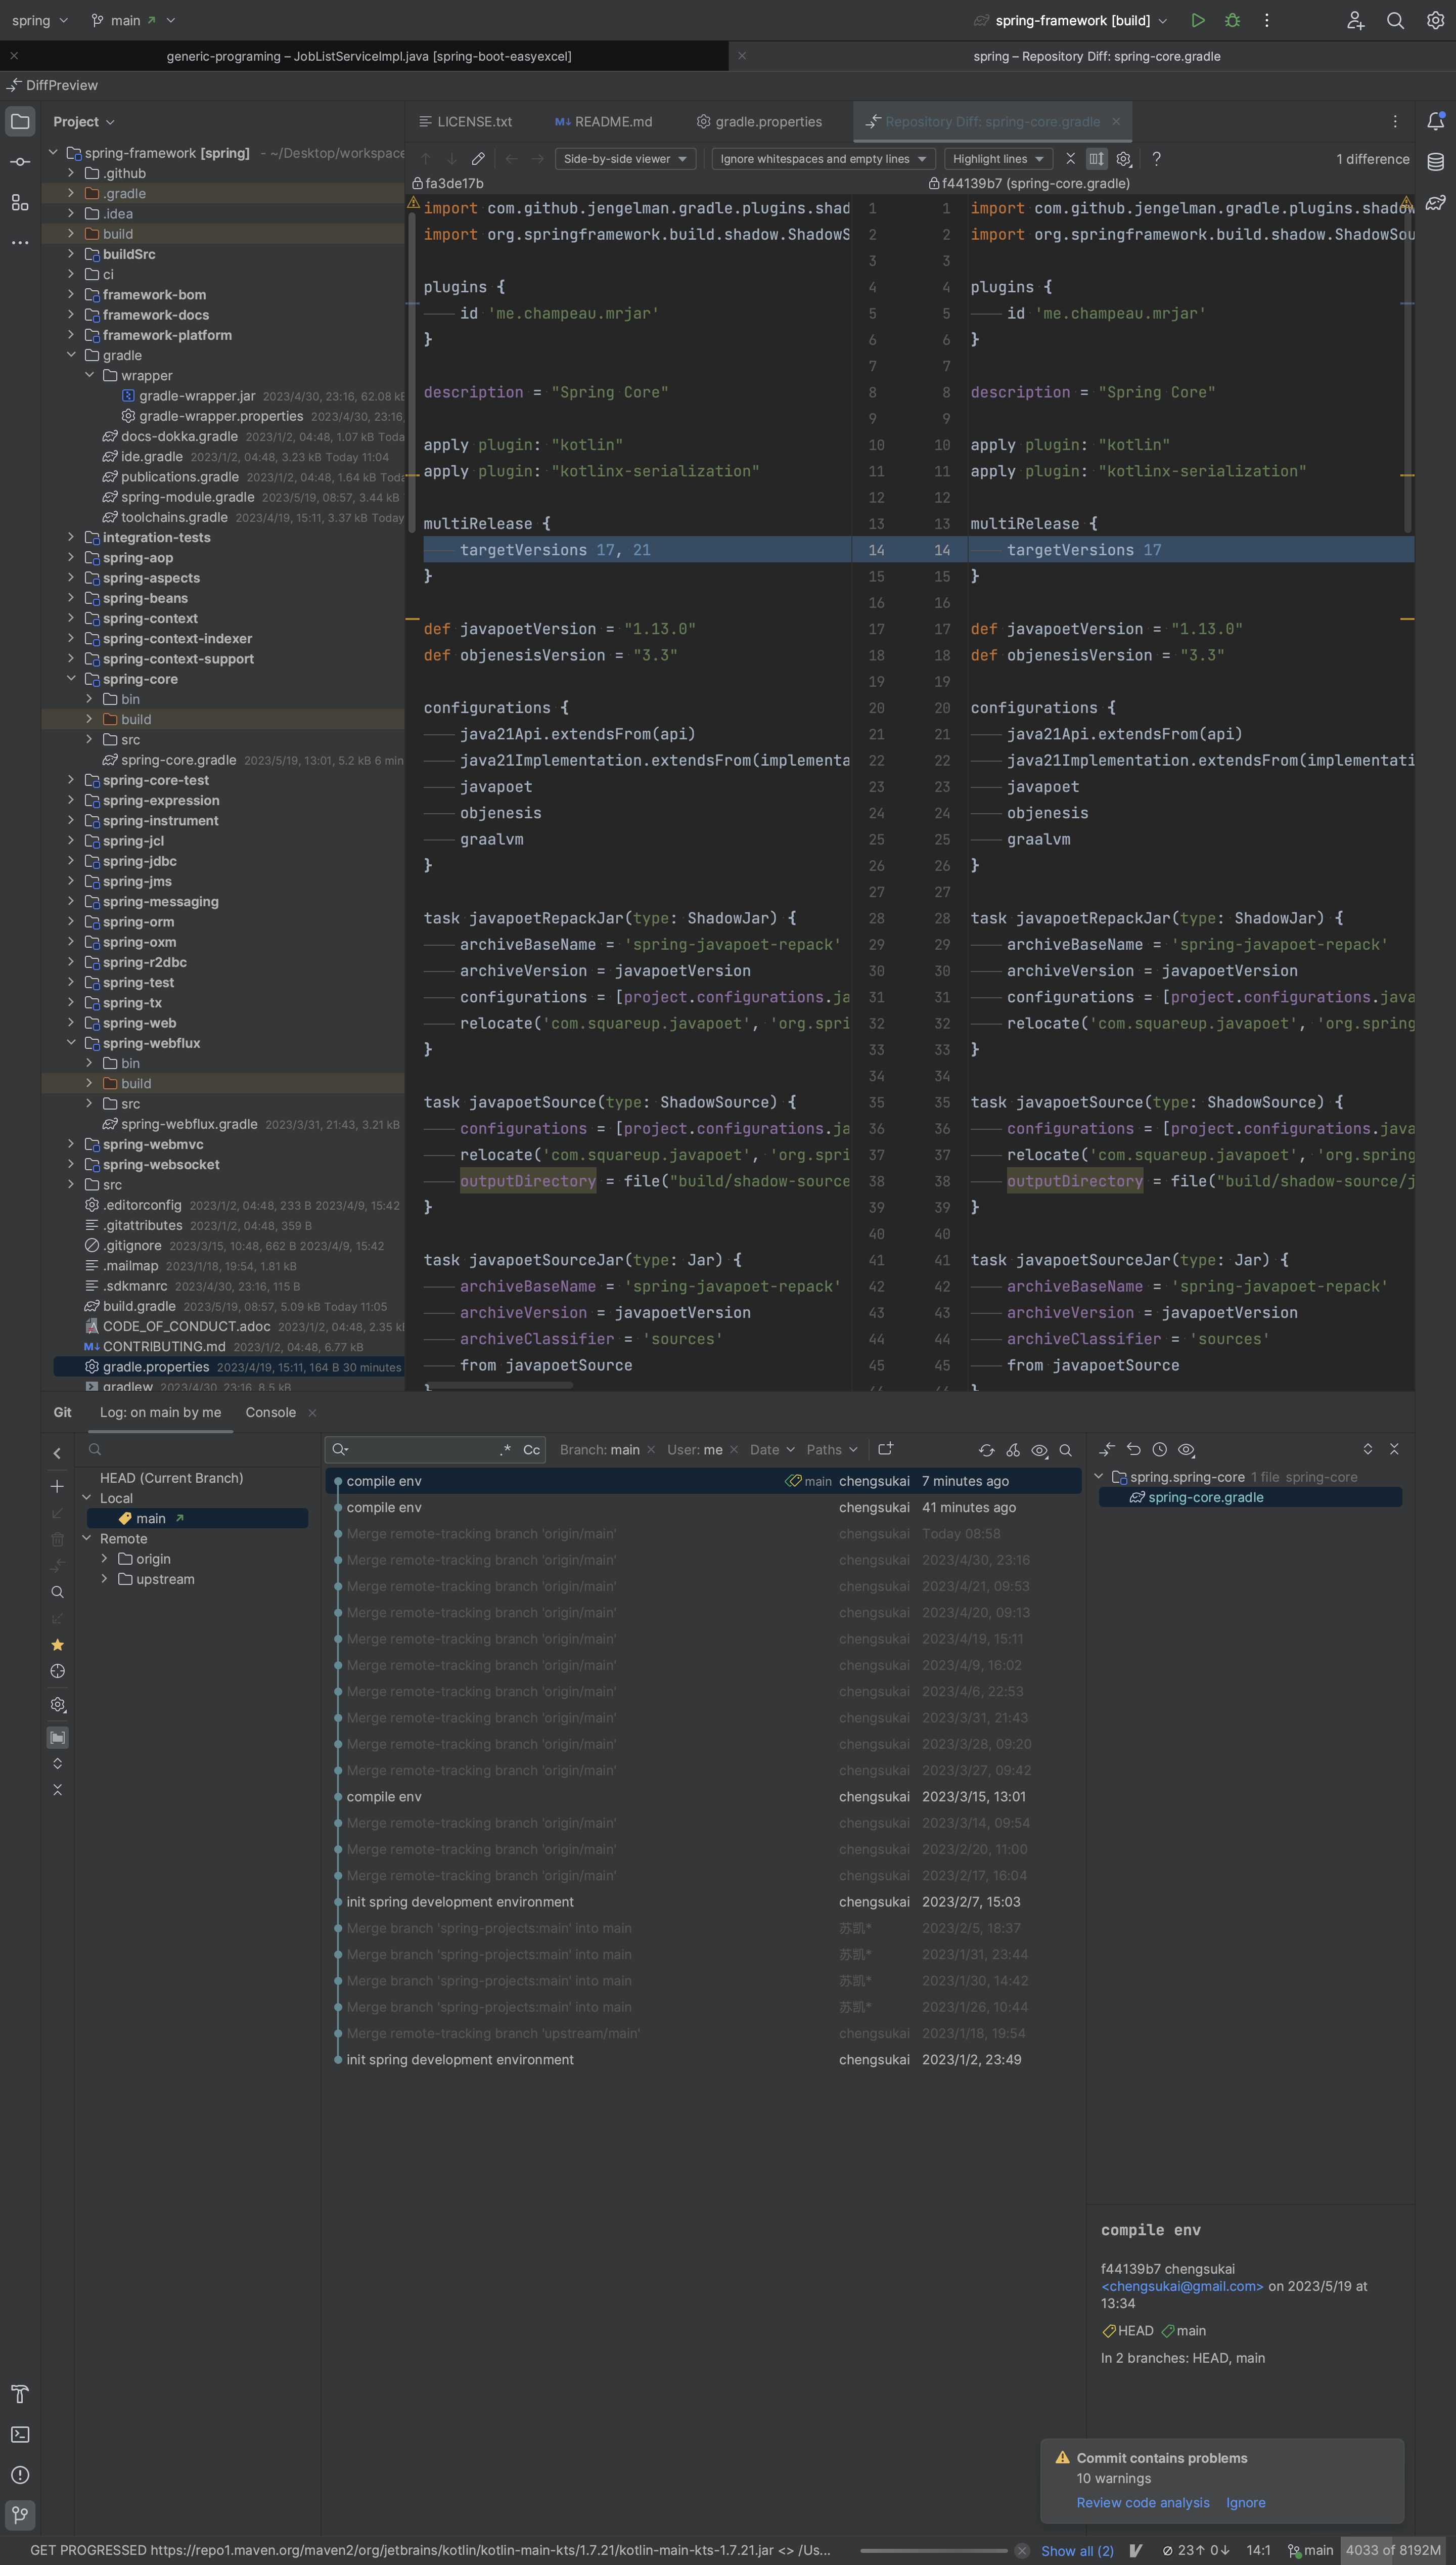Viewport: 1456px width, 2565px height.
Task: Switch to gradle.properties editor tab
Action: pyautogui.click(x=759, y=122)
